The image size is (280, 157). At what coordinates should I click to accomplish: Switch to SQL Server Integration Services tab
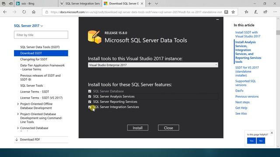[x=80, y=3]
